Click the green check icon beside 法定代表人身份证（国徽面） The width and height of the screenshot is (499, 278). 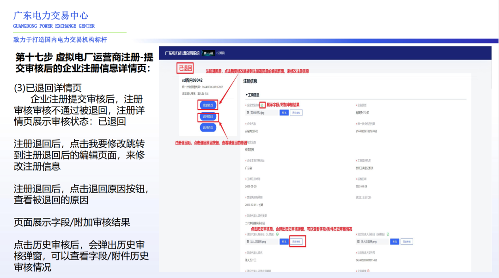pyautogui.click(x=388, y=234)
